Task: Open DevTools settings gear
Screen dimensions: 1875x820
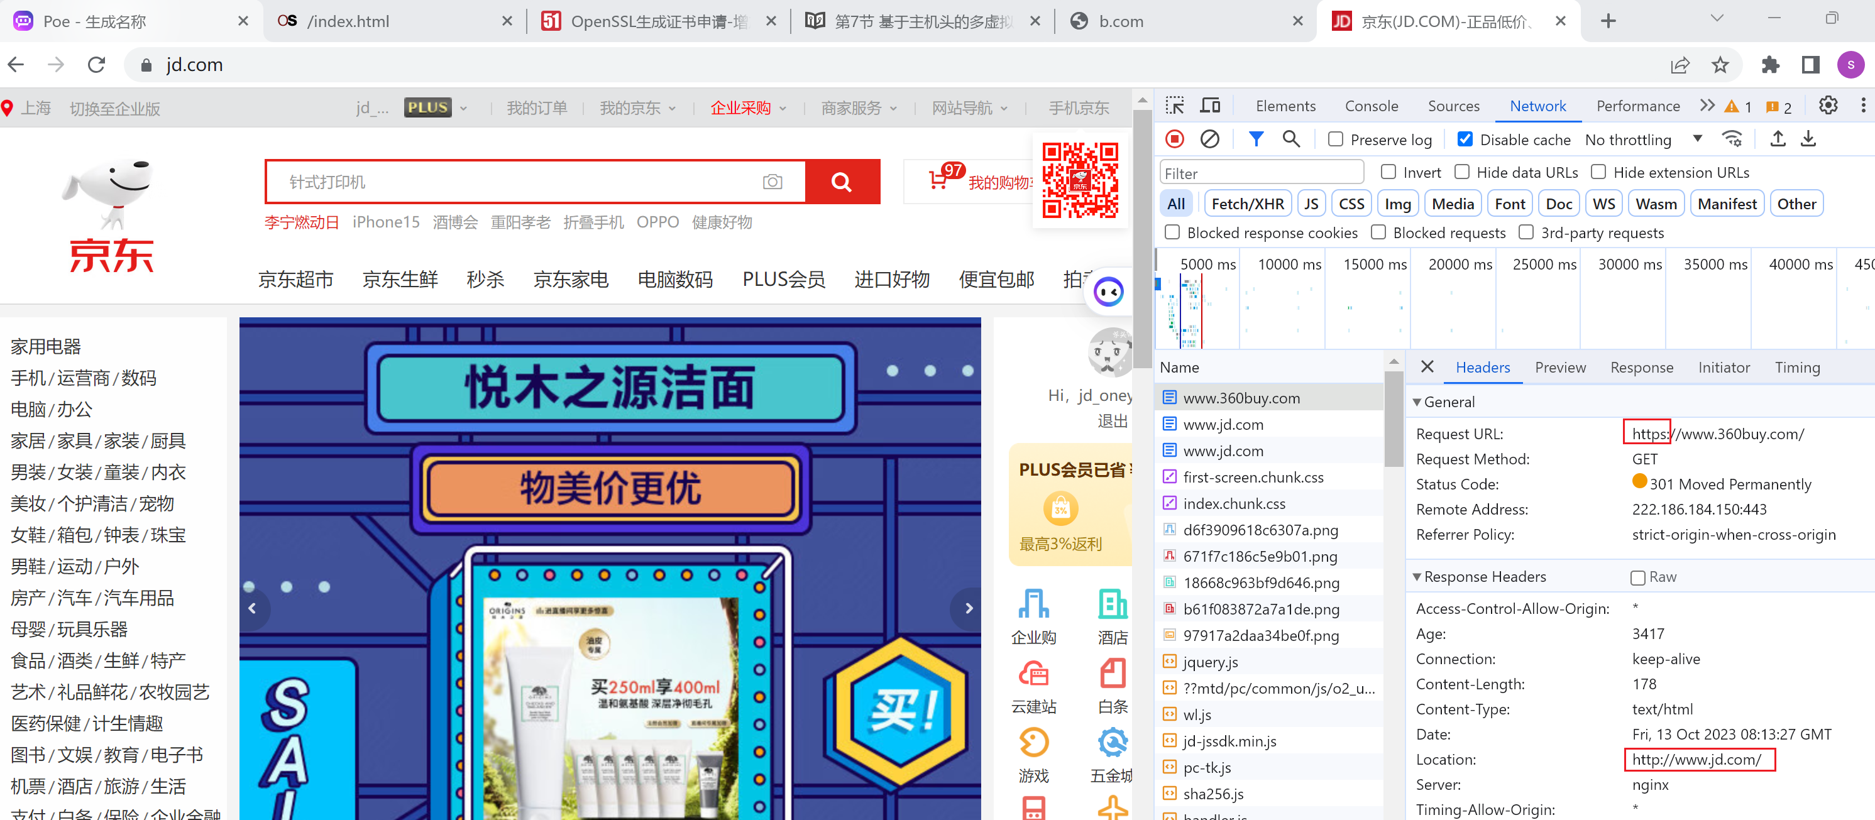Action: tap(1828, 106)
